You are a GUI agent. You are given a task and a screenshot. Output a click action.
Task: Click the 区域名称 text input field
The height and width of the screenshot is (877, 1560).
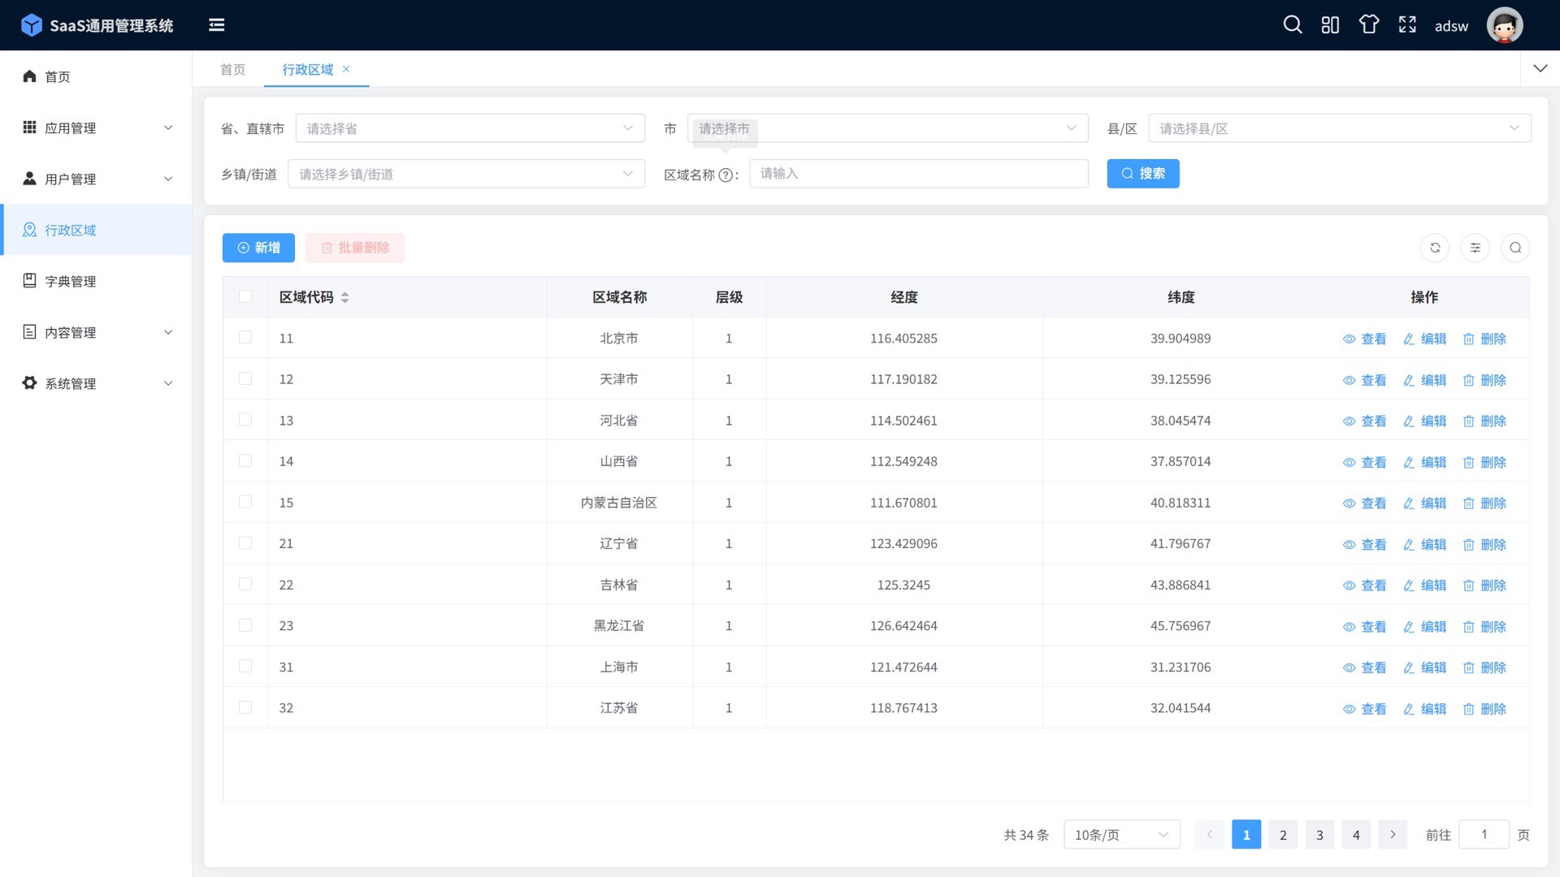918,174
